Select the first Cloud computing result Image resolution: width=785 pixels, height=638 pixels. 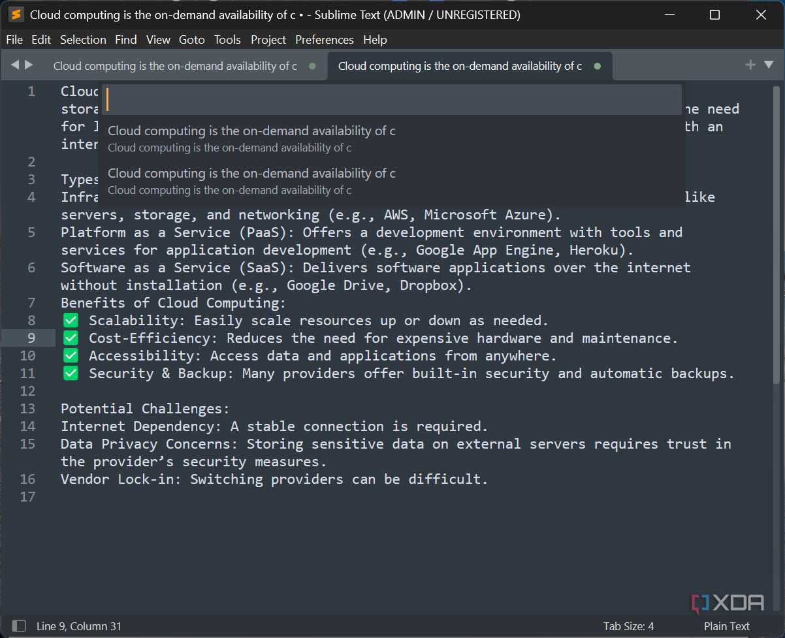tap(392, 138)
